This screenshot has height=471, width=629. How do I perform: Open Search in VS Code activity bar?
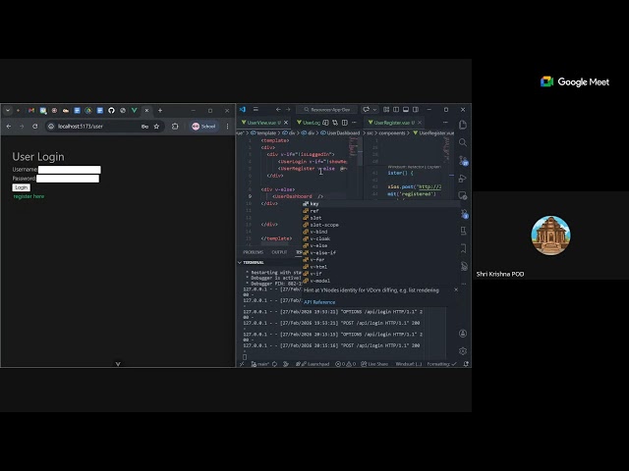pos(463,142)
